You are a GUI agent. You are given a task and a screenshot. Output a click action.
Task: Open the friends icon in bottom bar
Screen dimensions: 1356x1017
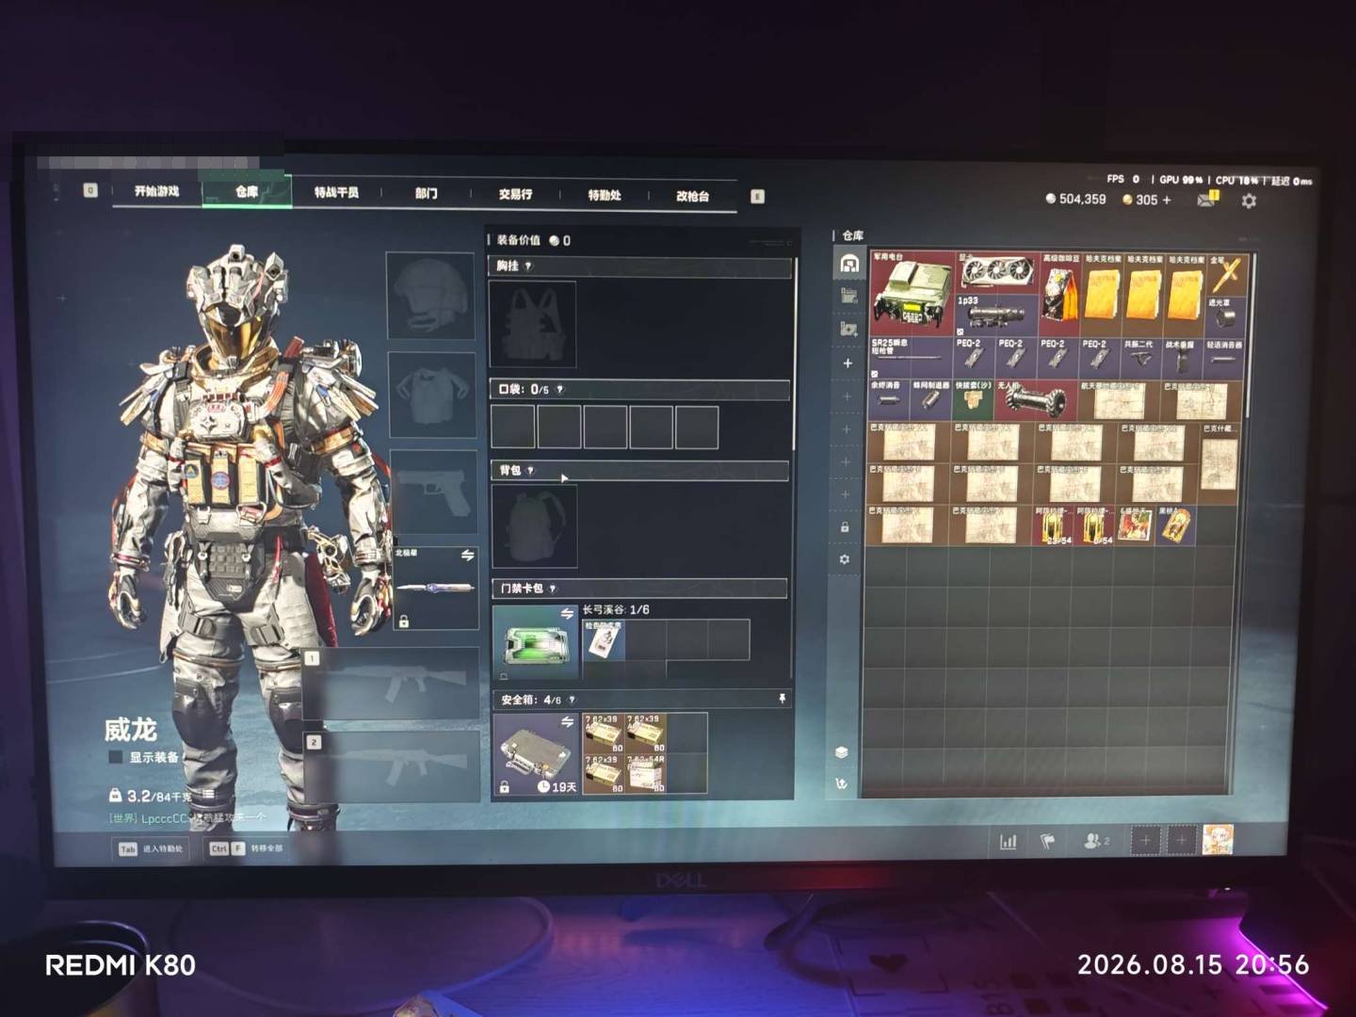coord(1096,840)
